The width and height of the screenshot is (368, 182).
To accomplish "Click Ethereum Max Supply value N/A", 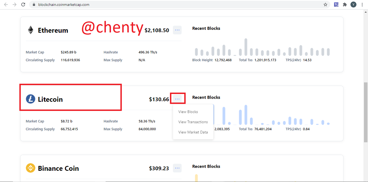I will 142,60.
